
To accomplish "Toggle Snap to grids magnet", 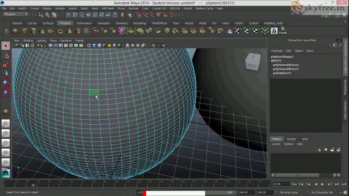I will coord(139,15).
